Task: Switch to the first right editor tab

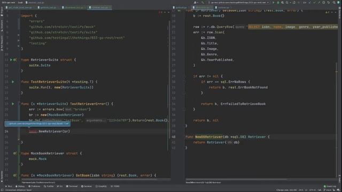Action: (x=181, y=7)
